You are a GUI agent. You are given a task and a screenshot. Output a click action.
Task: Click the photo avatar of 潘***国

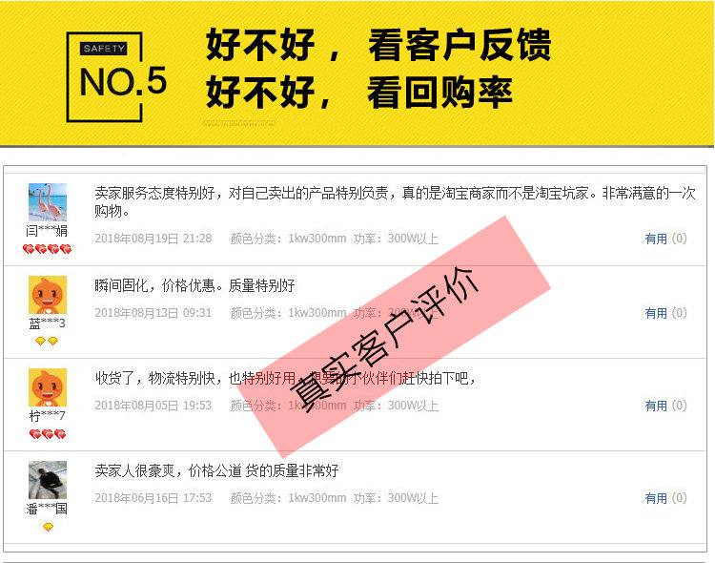[x=48, y=480]
